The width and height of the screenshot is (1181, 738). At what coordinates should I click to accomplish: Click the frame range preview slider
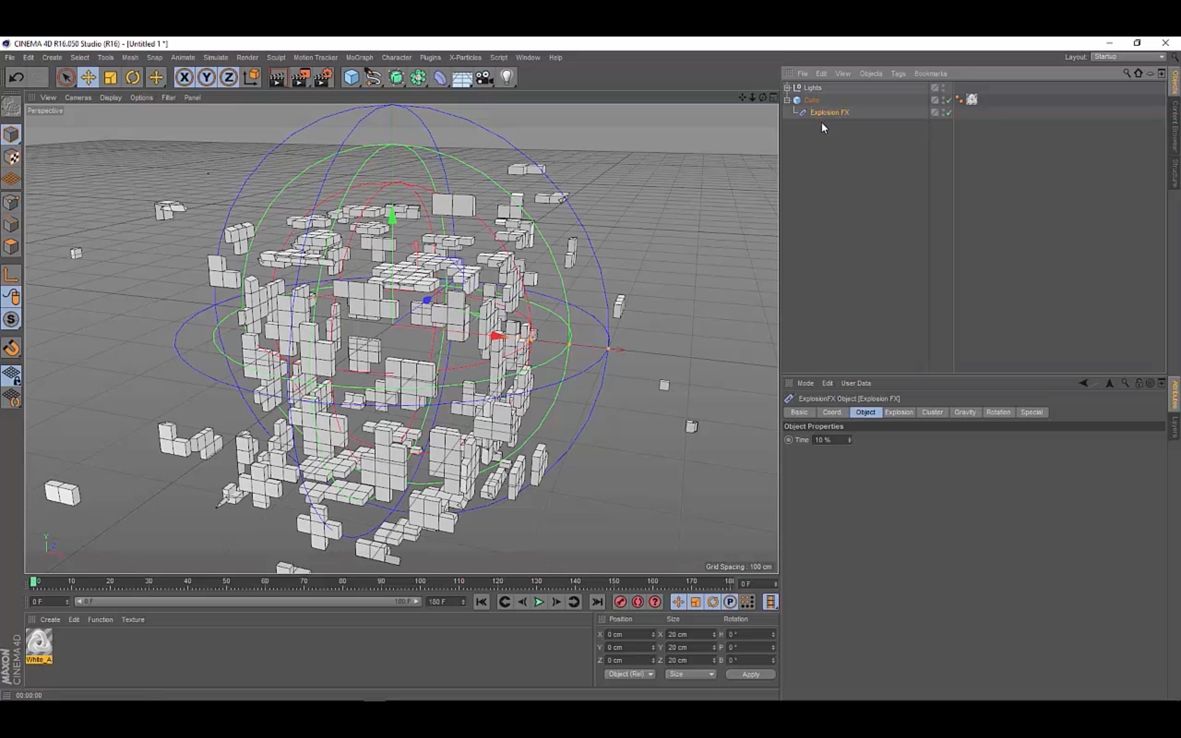click(x=247, y=602)
